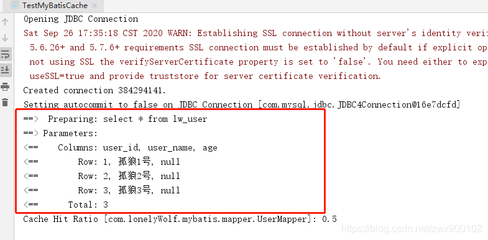The width and height of the screenshot is (488, 240).
Task: Click the 'Columns: user_id, user_name, age' line
Action: point(121,148)
